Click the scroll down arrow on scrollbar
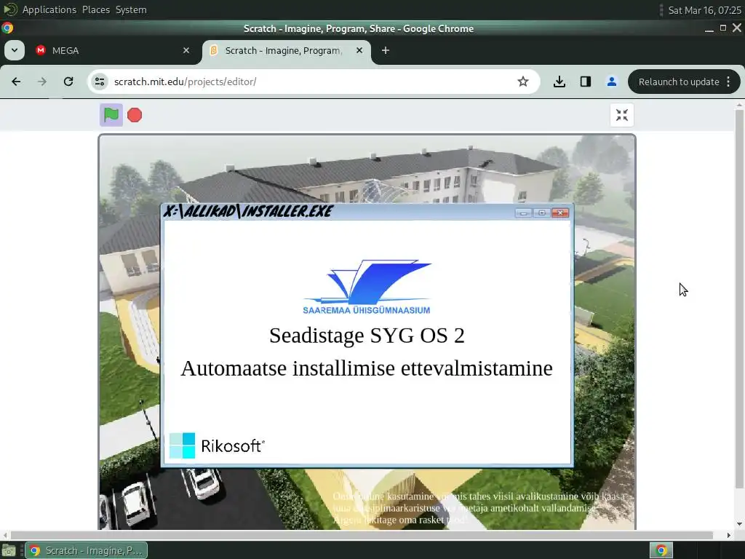The image size is (745, 559). coord(739,524)
